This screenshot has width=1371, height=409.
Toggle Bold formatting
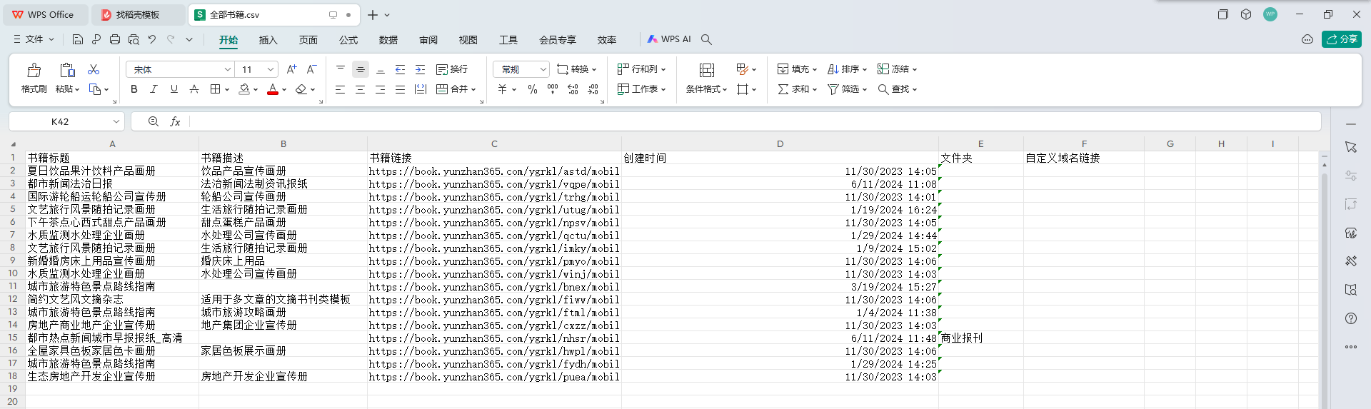[x=134, y=89]
